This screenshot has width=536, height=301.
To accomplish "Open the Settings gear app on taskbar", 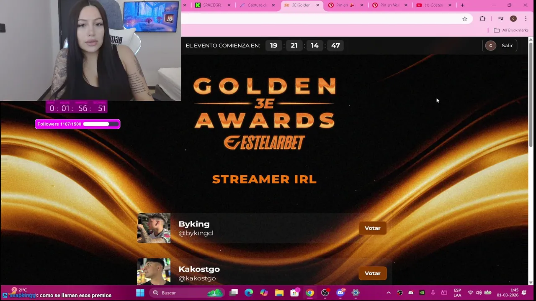I will tap(356, 293).
